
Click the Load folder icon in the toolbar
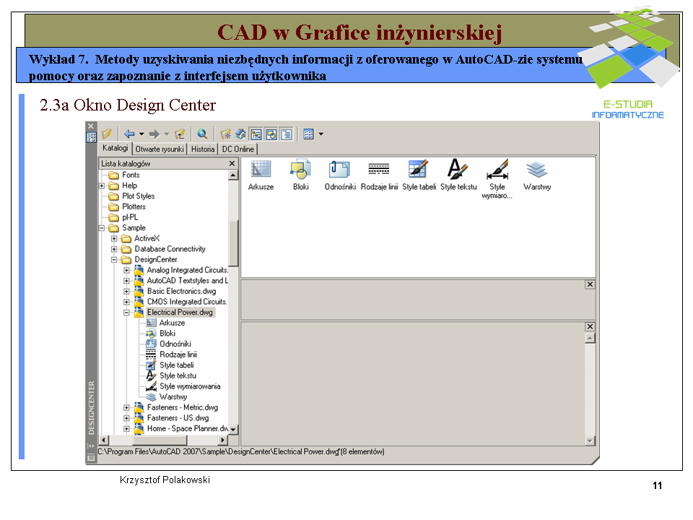click(107, 134)
